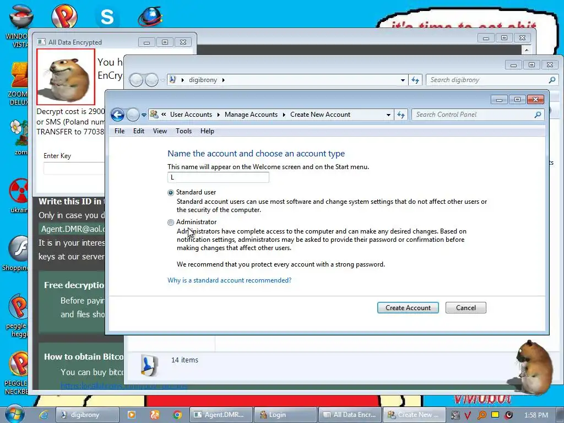Switch to All Data Encr... taskbar button
Viewport: 564px width, 423px height.
point(350,415)
